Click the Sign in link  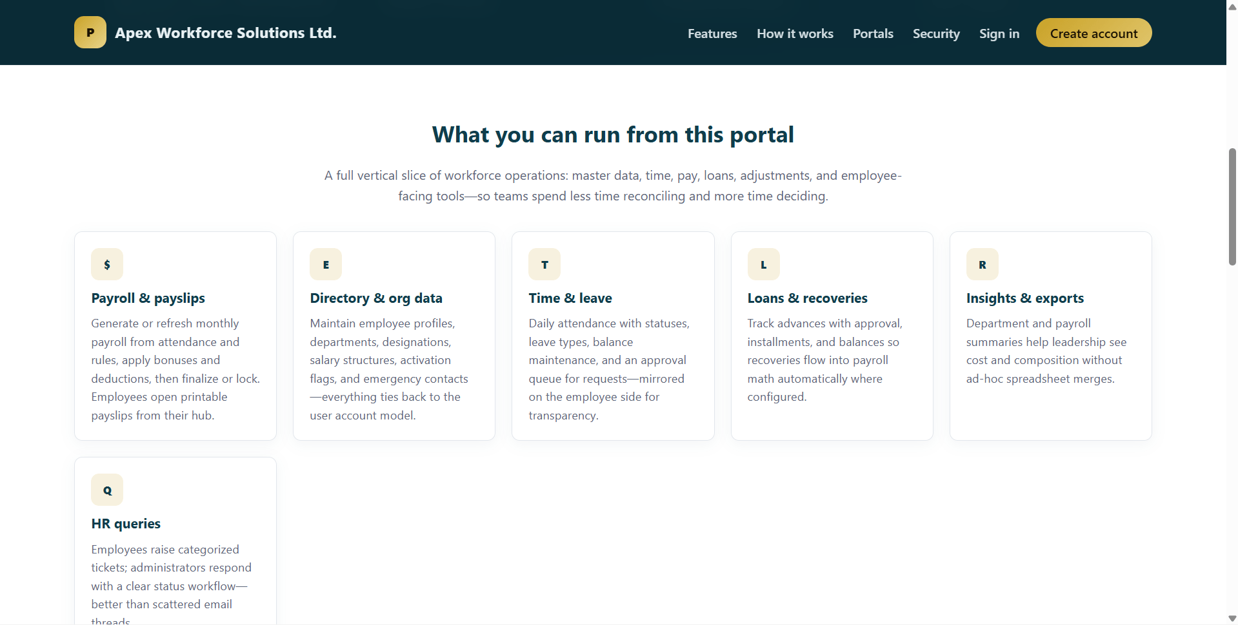tap(999, 34)
